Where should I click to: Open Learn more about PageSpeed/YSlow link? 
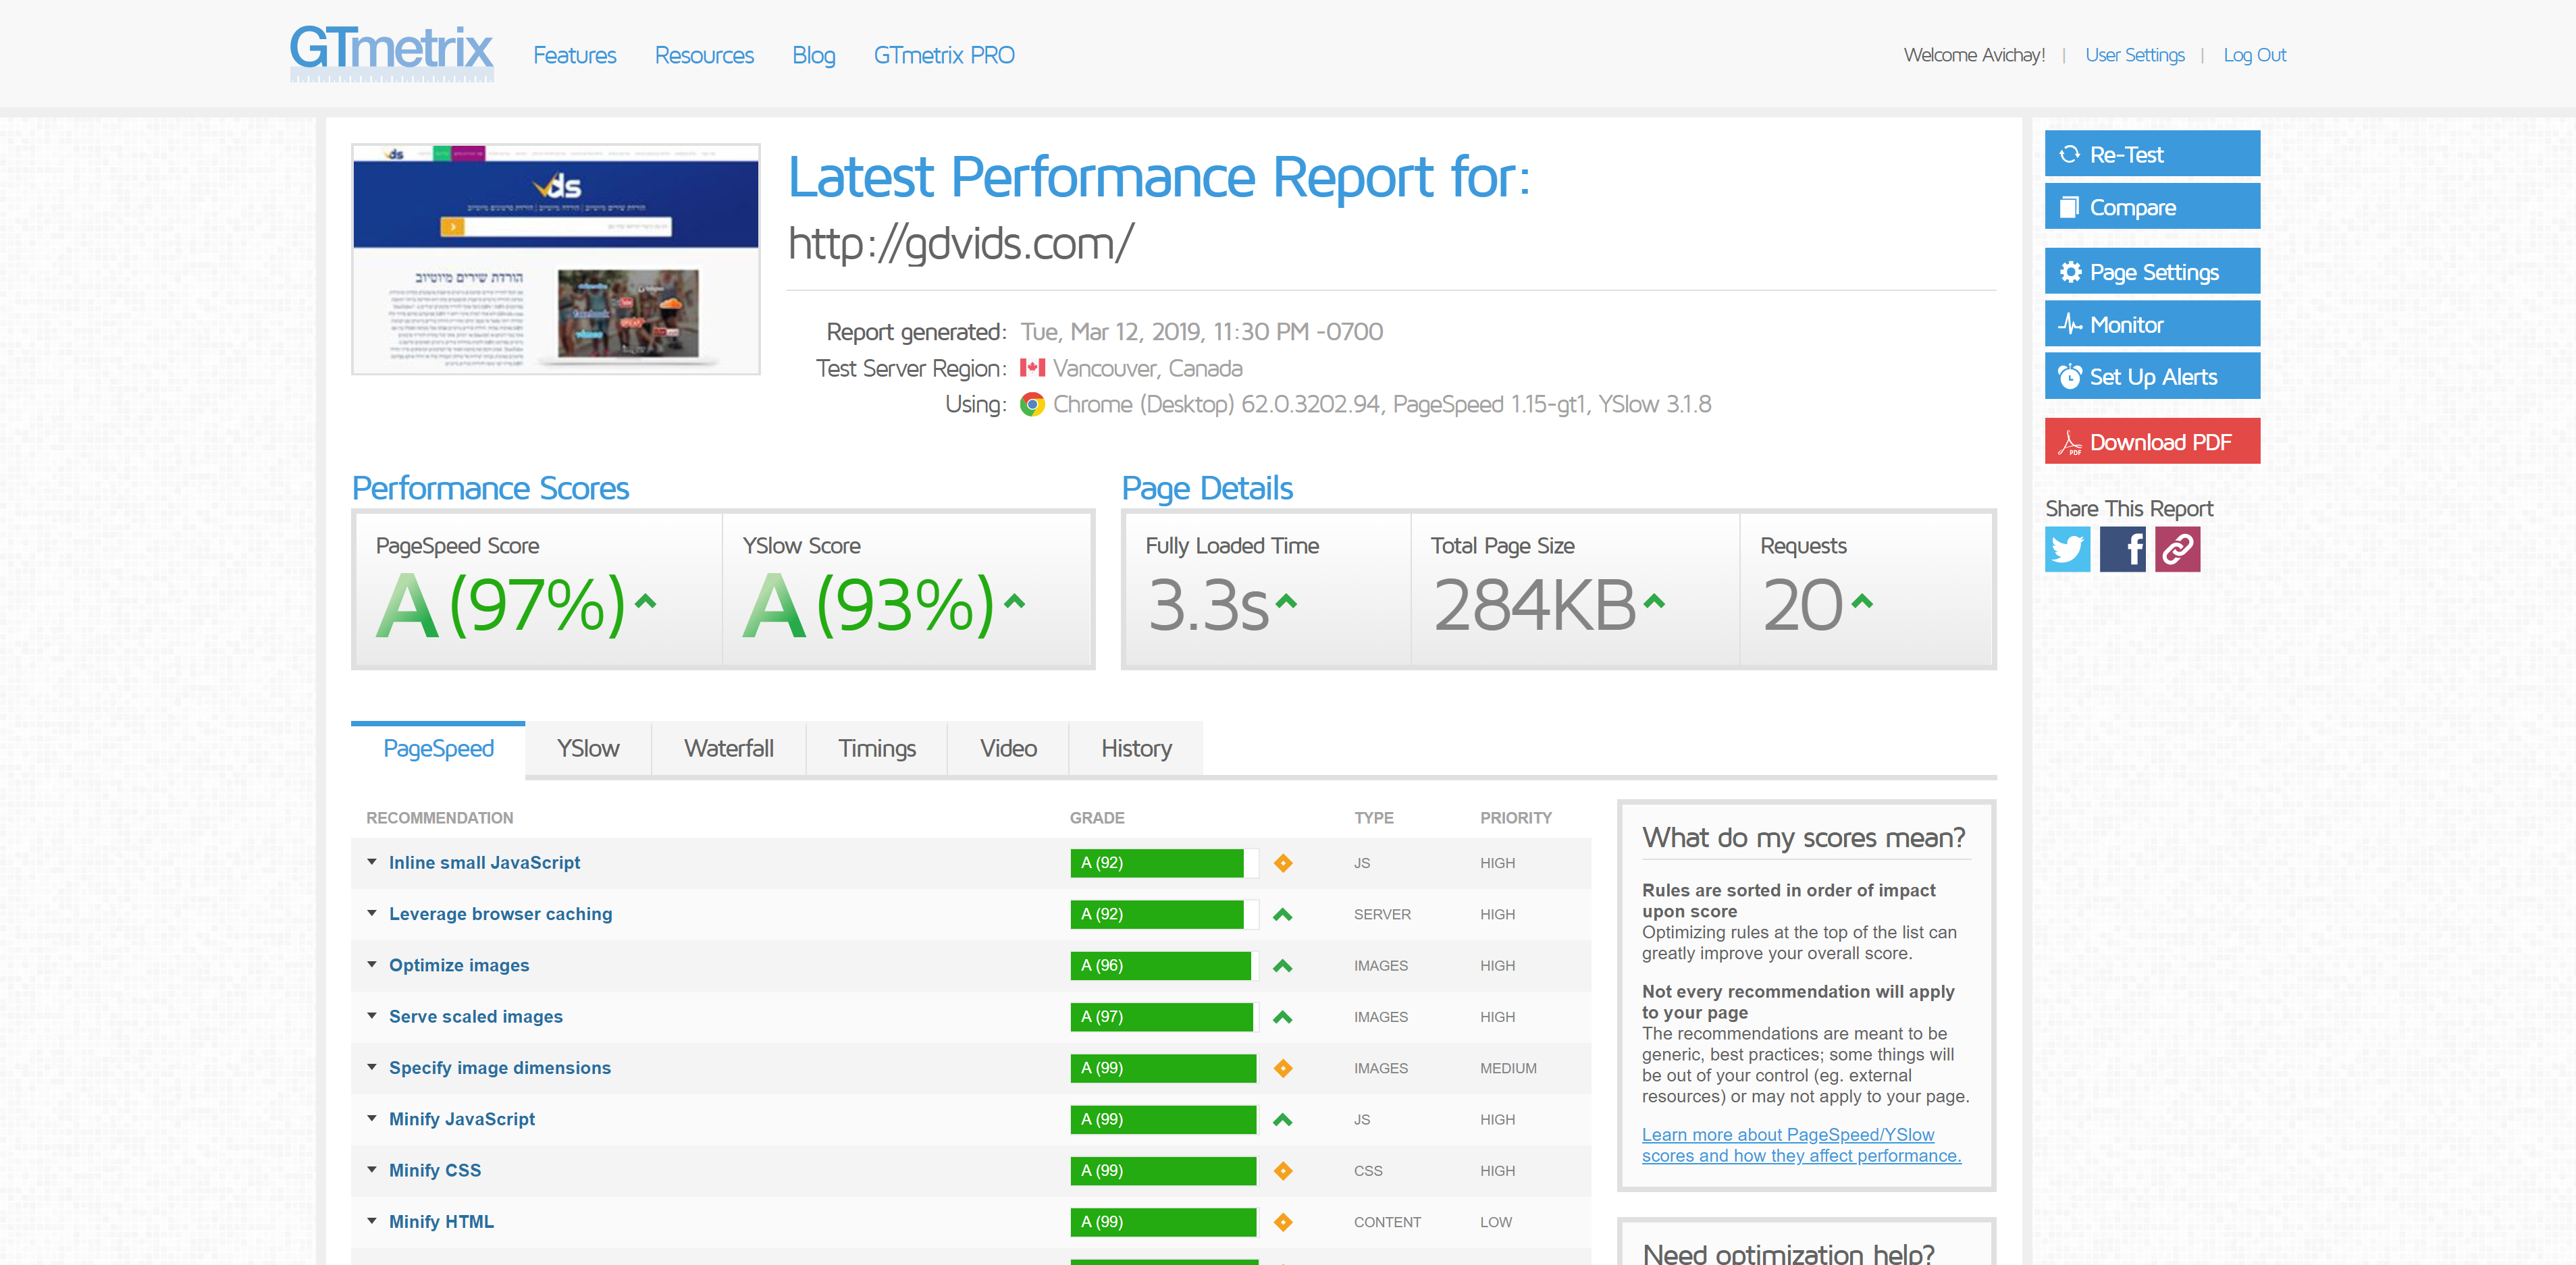tap(1801, 1145)
